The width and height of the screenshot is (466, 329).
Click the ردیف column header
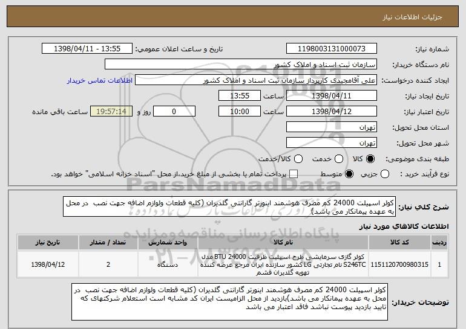[x=439, y=243]
